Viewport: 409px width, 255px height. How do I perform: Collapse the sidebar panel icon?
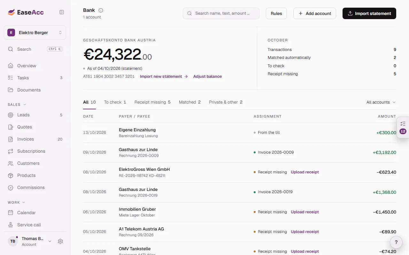pyautogui.click(x=62, y=12)
